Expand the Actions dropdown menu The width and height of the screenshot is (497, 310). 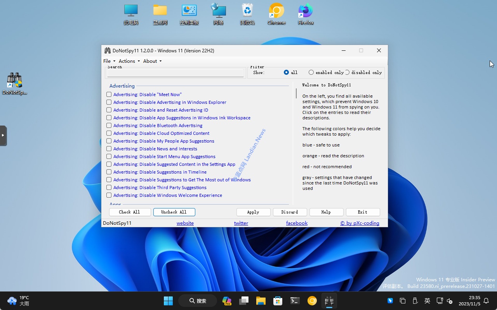coord(129,61)
